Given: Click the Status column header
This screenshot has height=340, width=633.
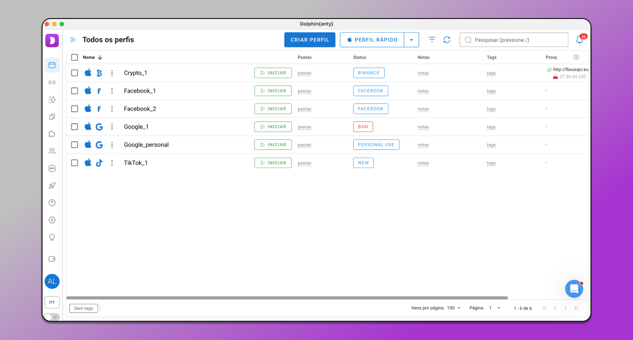Looking at the screenshot, I should pyautogui.click(x=359, y=57).
